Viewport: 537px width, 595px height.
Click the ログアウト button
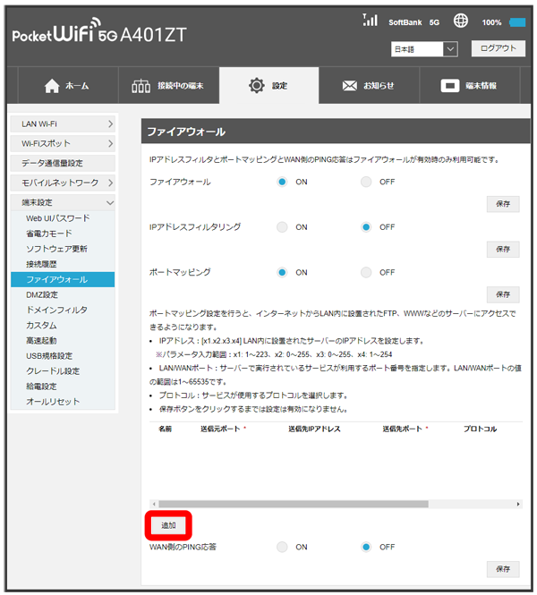coord(498,49)
